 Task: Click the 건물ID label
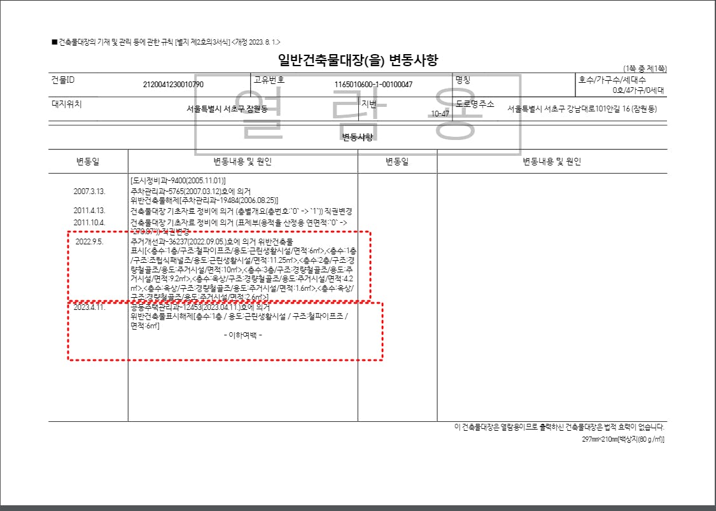[63, 80]
